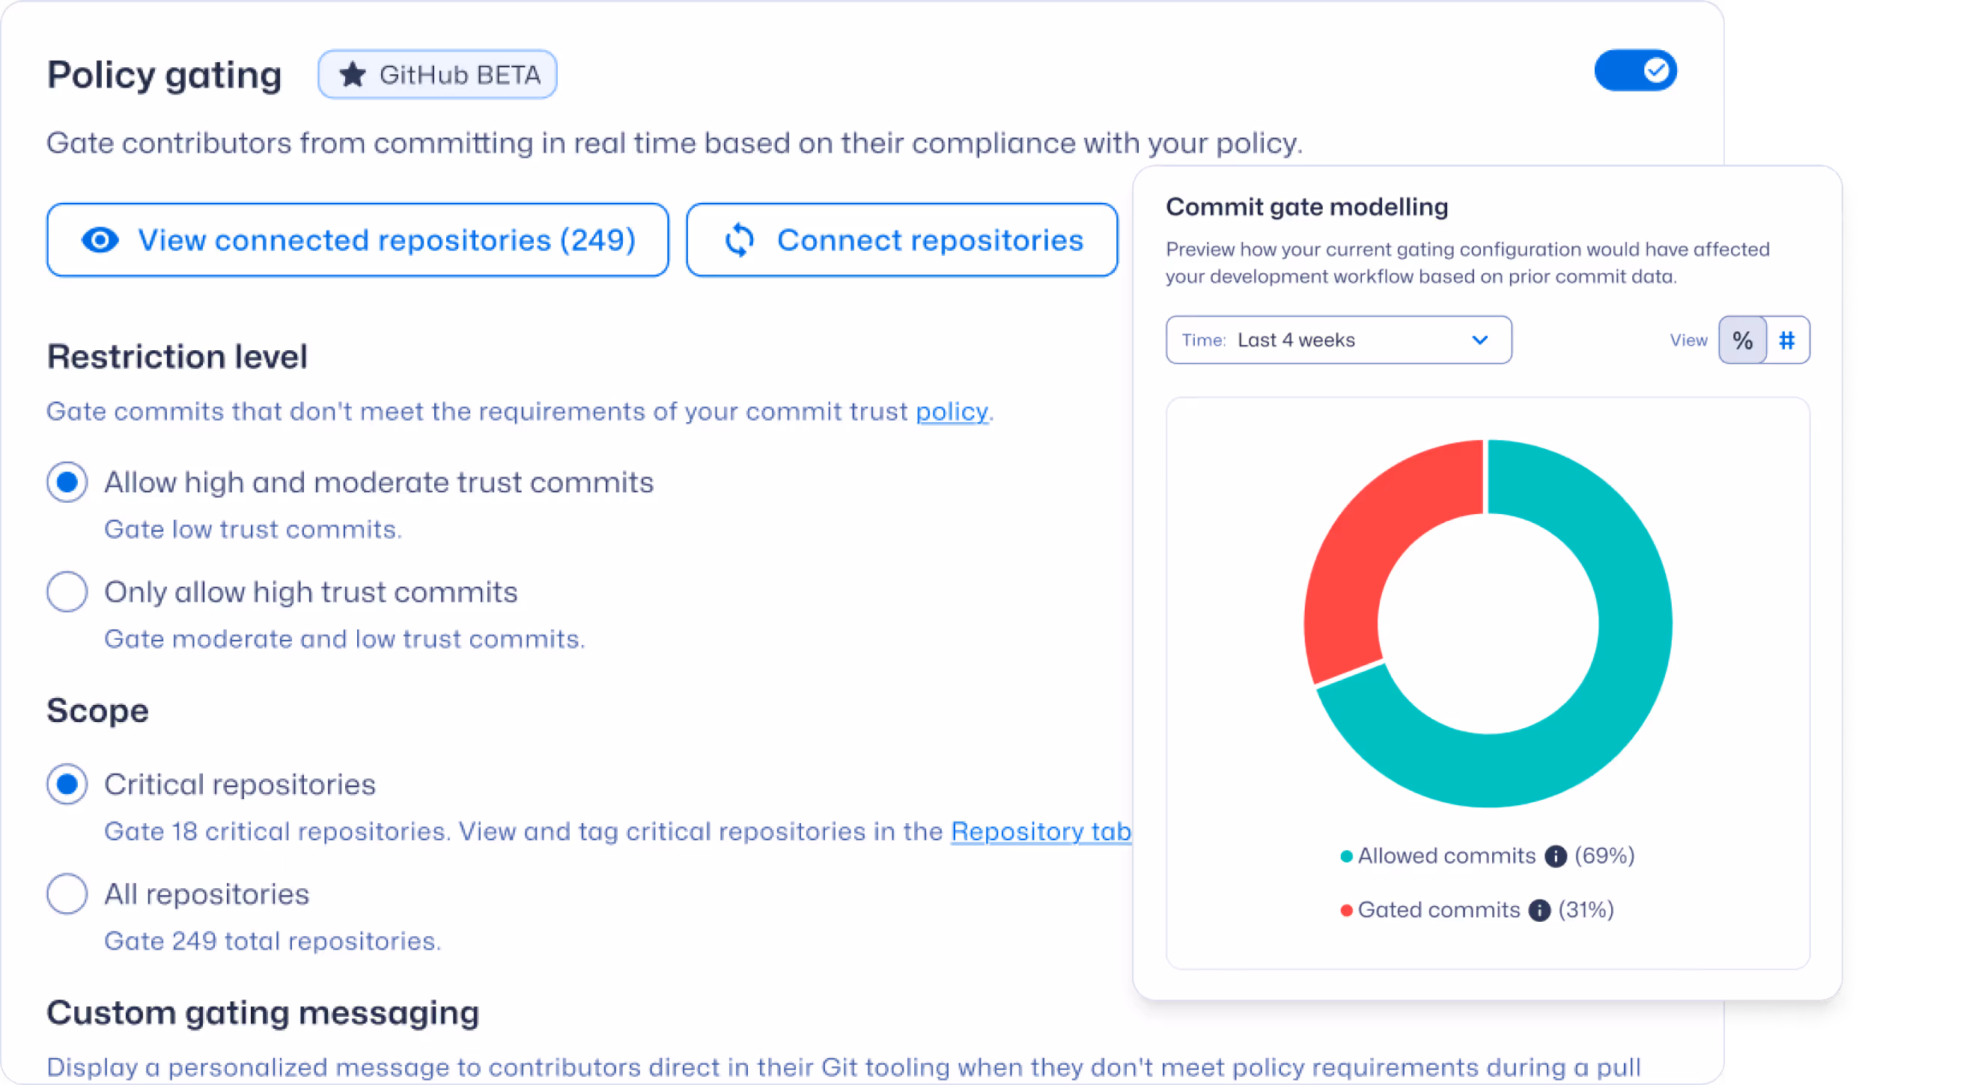
Task: Click info icon next to Allowed commits
Action: click(1555, 856)
